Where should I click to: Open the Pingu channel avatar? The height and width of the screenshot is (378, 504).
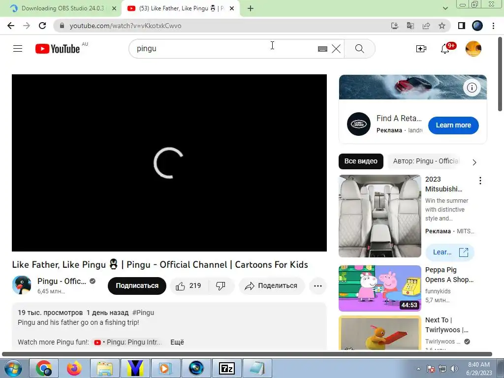click(22, 285)
